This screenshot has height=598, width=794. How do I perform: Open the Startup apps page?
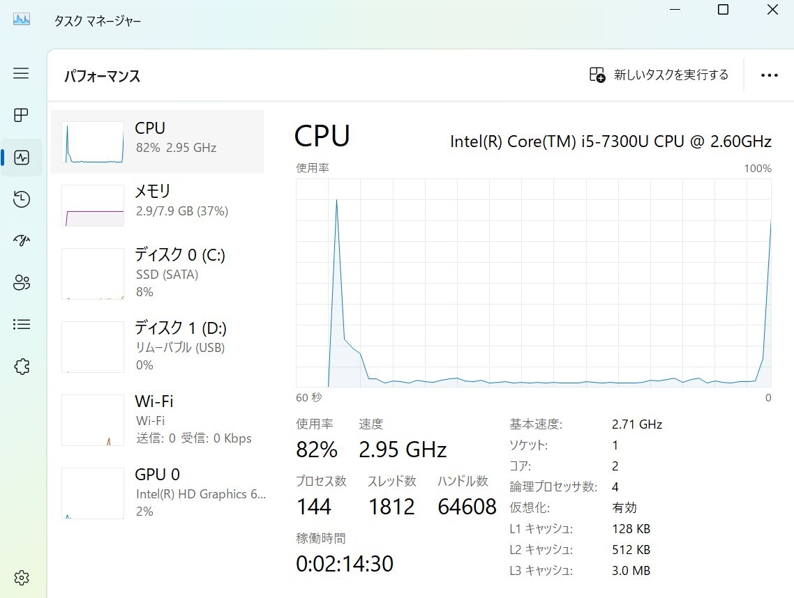tap(21, 240)
